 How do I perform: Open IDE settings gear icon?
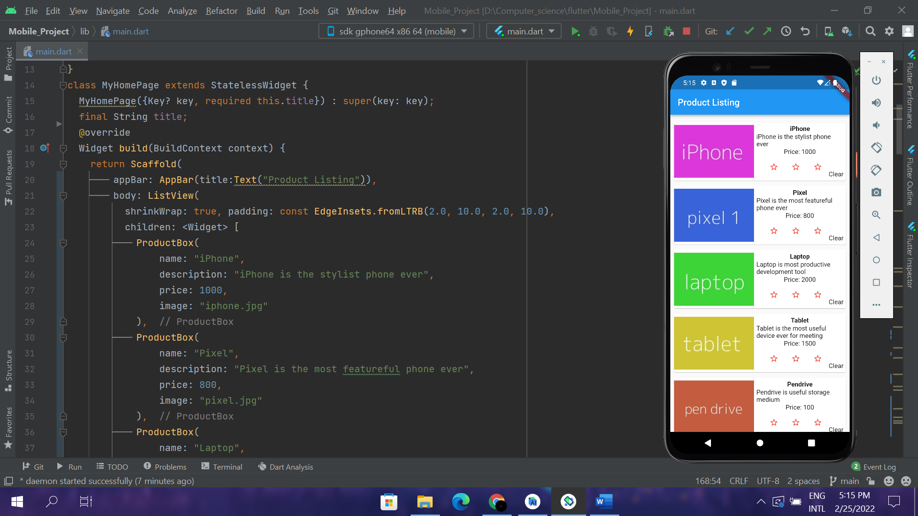coord(889,31)
